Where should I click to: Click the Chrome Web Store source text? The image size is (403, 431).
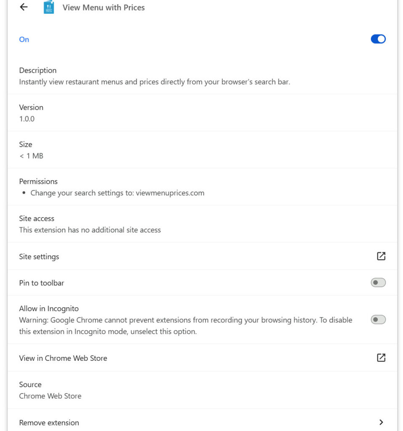pos(50,396)
